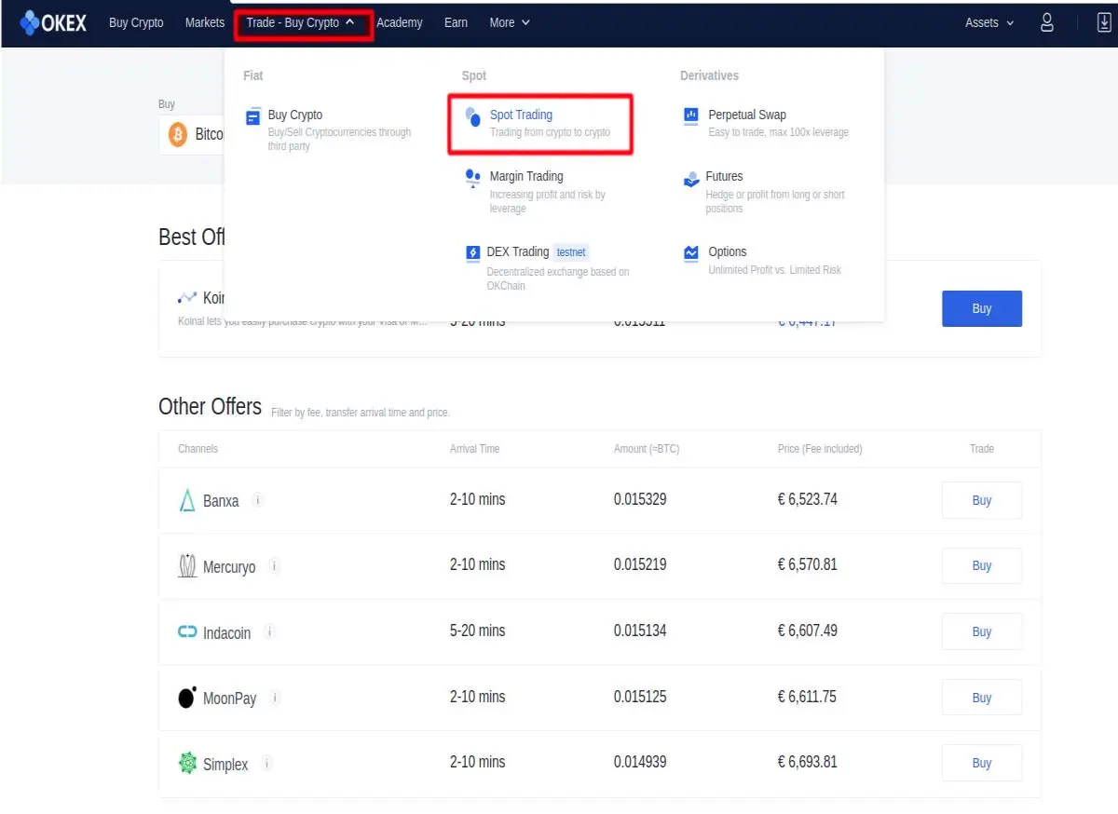Open Buy Crypto in the navbar
This screenshot has width=1118, height=814.
[136, 22]
